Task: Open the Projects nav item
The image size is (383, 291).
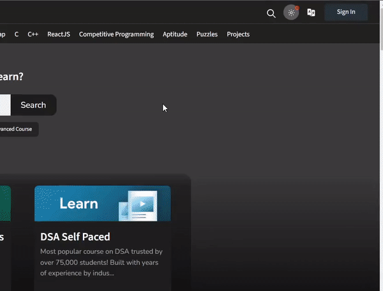Action: pos(238,34)
